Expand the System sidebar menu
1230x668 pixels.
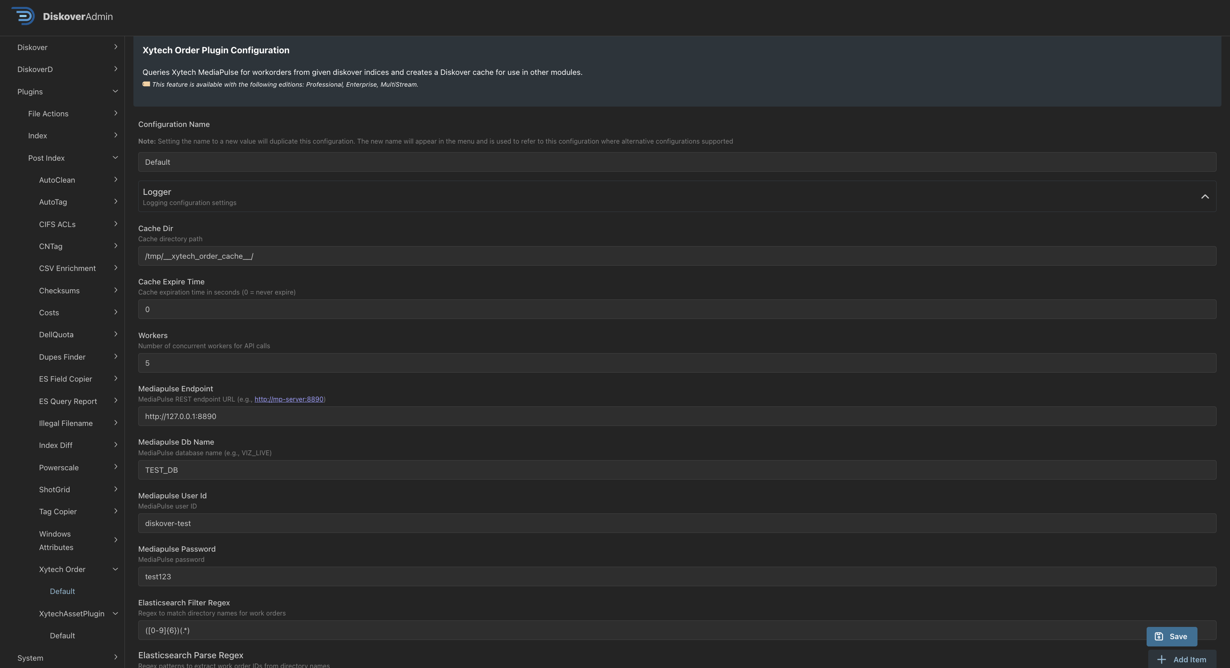68,658
